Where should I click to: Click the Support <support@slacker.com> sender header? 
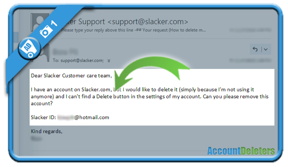[125, 22]
